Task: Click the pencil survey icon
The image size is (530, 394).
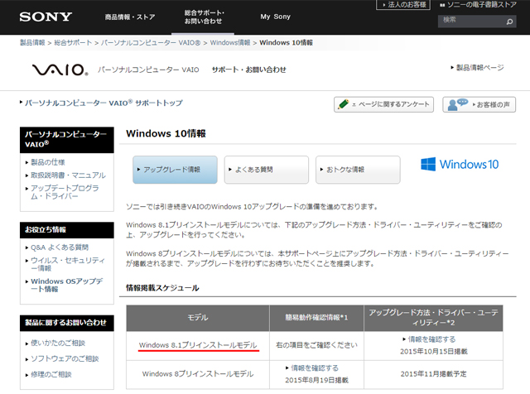Action: pyautogui.click(x=343, y=104)
